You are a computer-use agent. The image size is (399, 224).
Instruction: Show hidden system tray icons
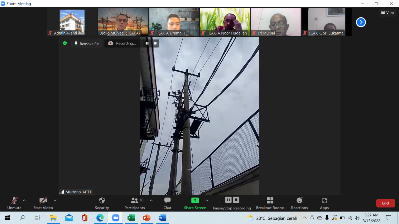point(305,218)
